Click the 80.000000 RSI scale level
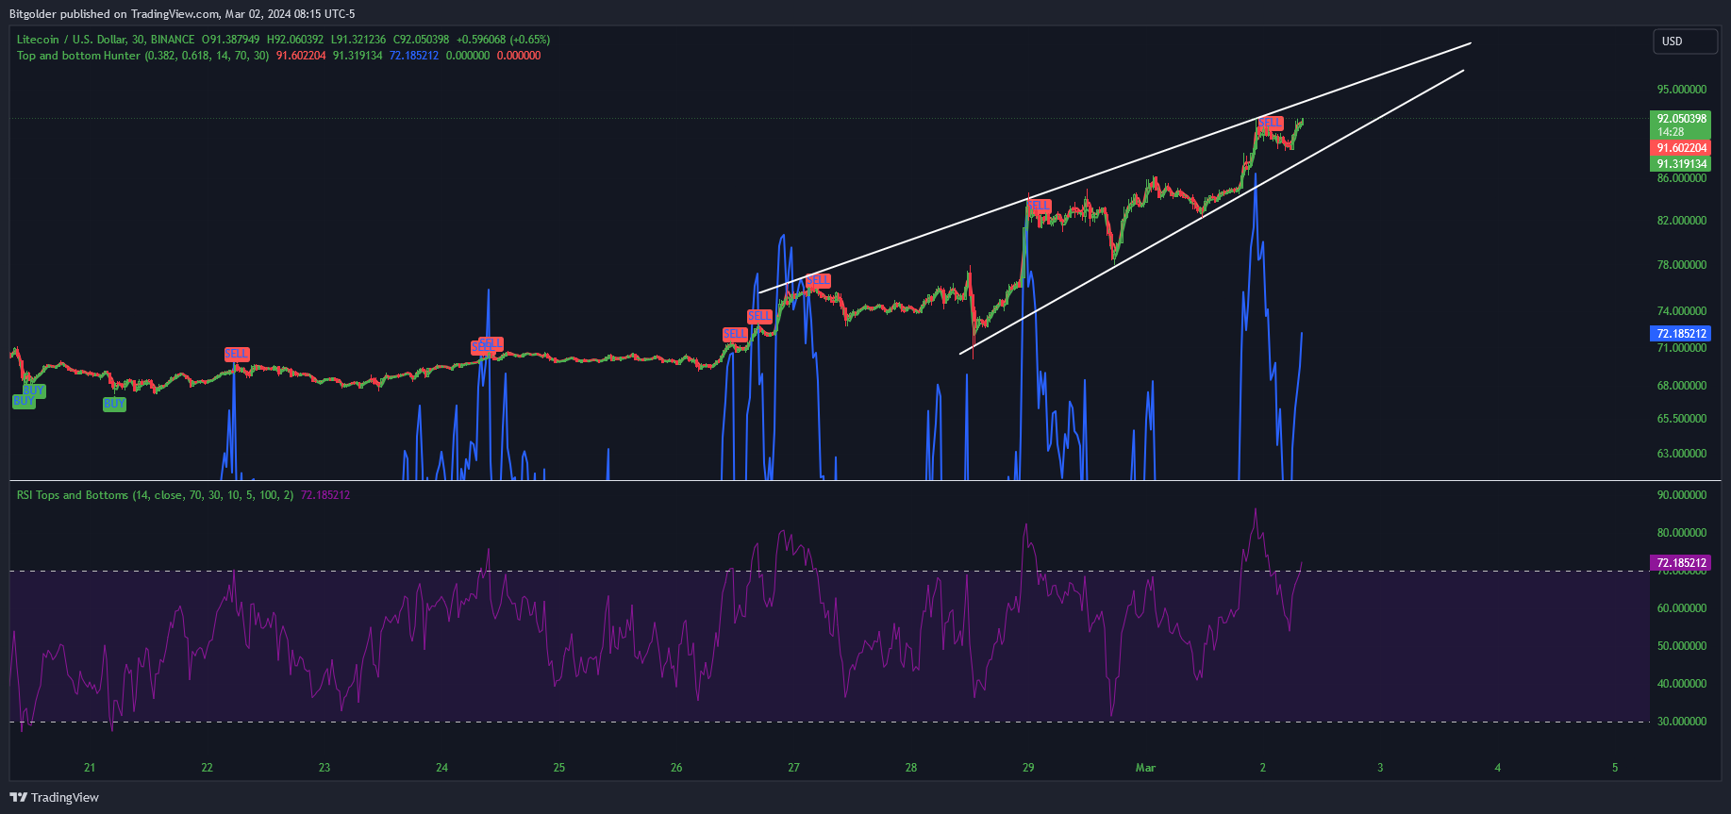Image resolution: width=1731 pixels, height=814 pixels. [x=1682, y=533]
